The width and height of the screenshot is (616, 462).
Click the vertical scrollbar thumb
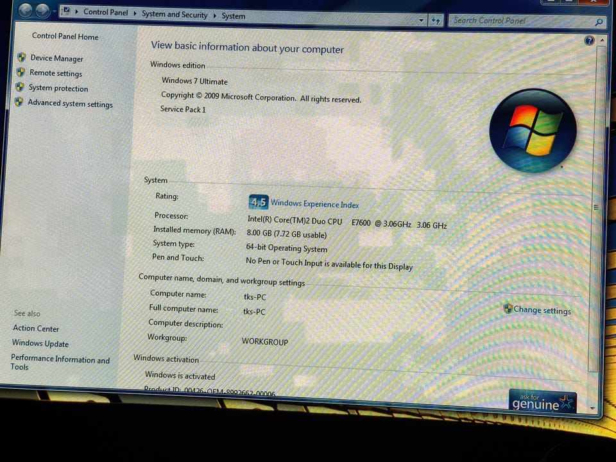pyautogui.click(x=595, y=208)
